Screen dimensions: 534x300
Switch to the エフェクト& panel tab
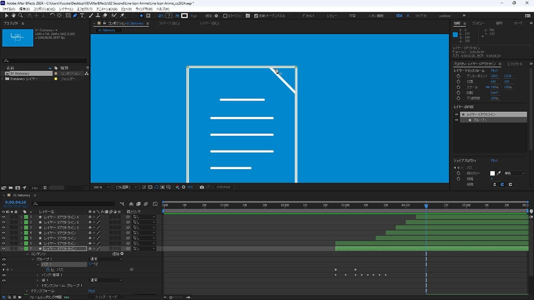pyautogui.click(x=514, y=64)
